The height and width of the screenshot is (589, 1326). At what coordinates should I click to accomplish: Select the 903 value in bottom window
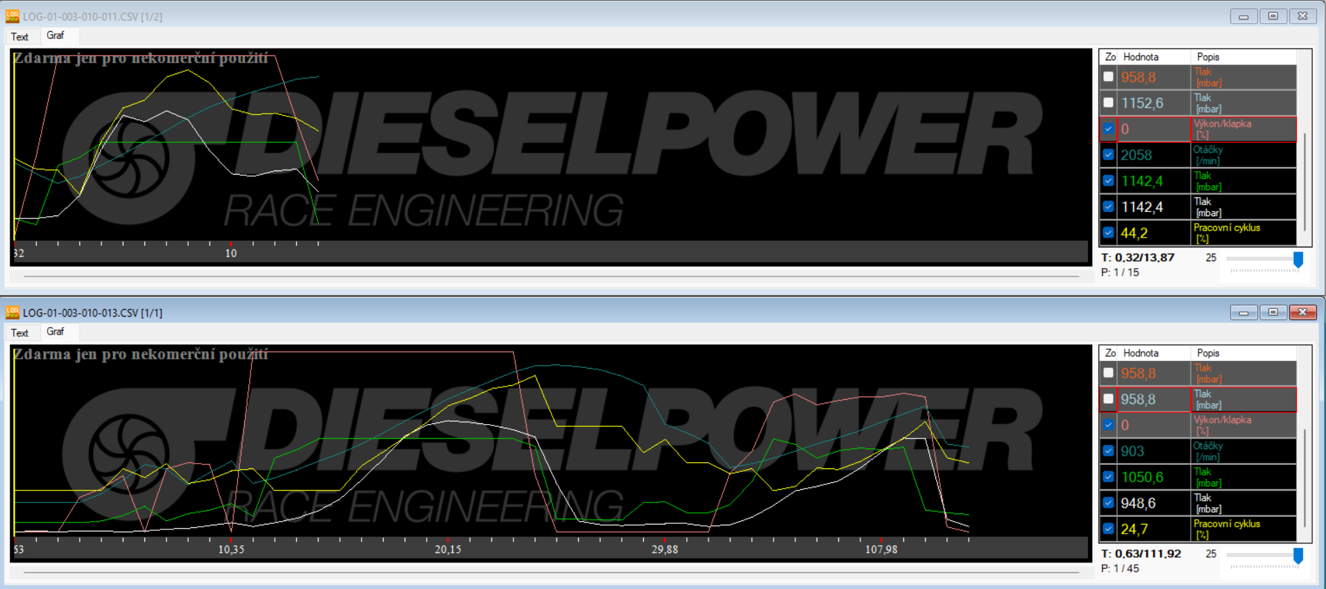[1155, 451]
